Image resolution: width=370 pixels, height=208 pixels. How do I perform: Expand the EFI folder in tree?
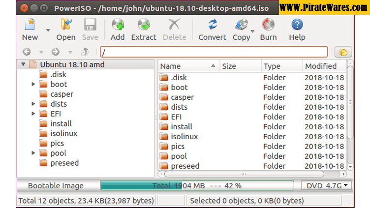[33, 114]
